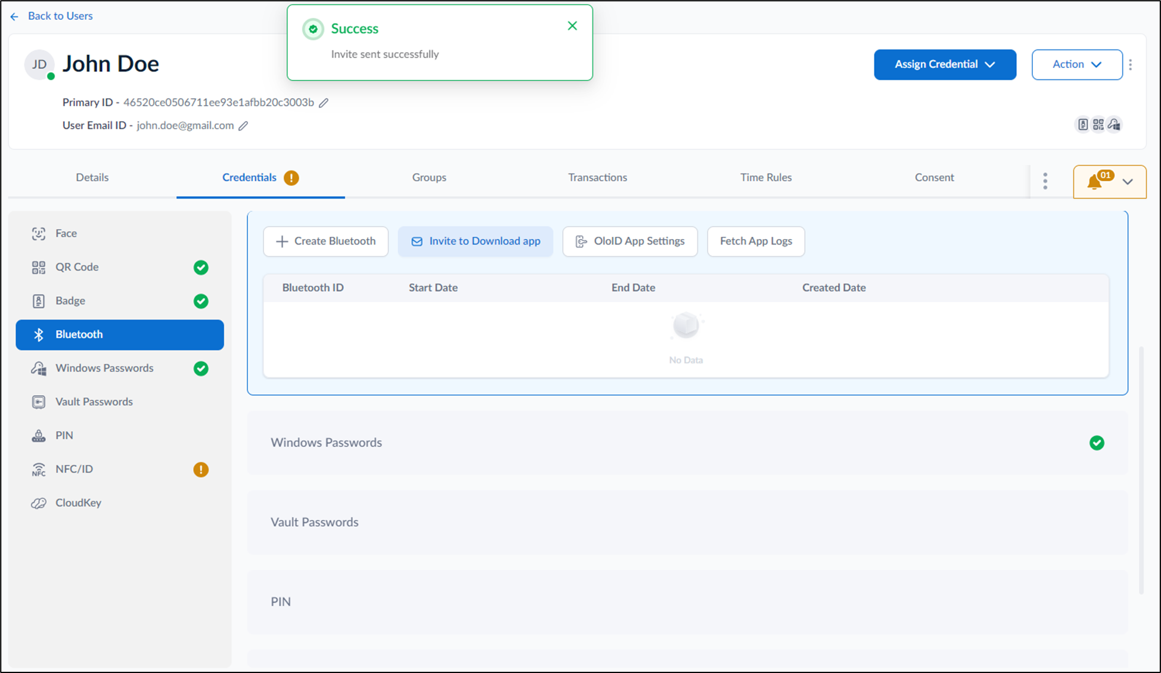Select QR Code in the sidebar
This screenshot has height=673, width=1161.
point(120,267)
